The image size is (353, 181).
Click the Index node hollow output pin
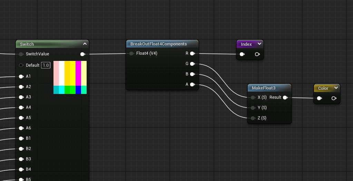click(x=257, y=54)
